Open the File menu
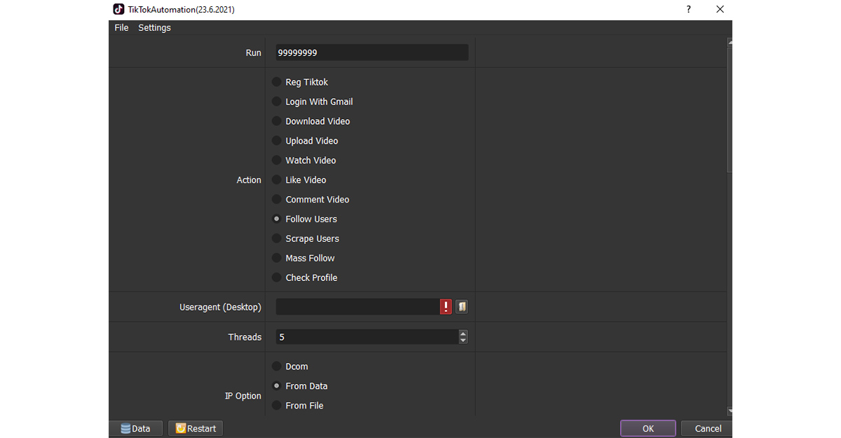Viewport: 841px width, 438px height. 121,27
